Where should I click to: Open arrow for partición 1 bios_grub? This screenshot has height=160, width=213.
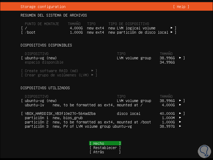pyautogui.click(x=180, y=118)
